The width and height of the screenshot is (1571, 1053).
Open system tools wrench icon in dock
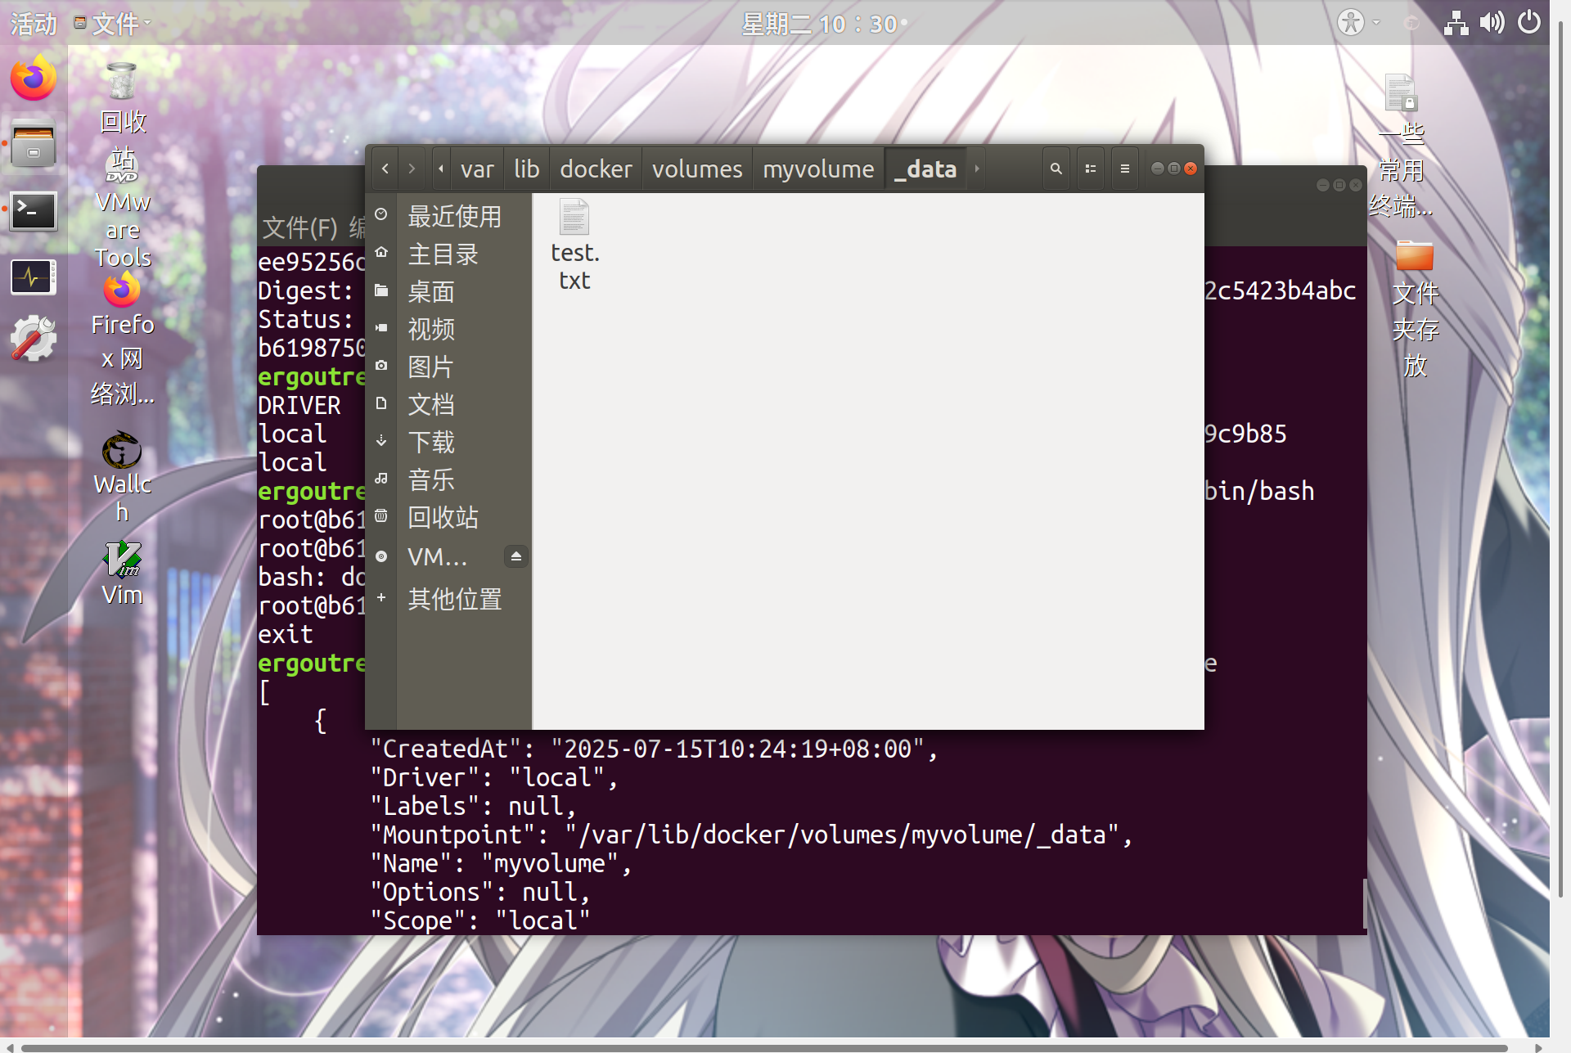(x=34, y=338)
